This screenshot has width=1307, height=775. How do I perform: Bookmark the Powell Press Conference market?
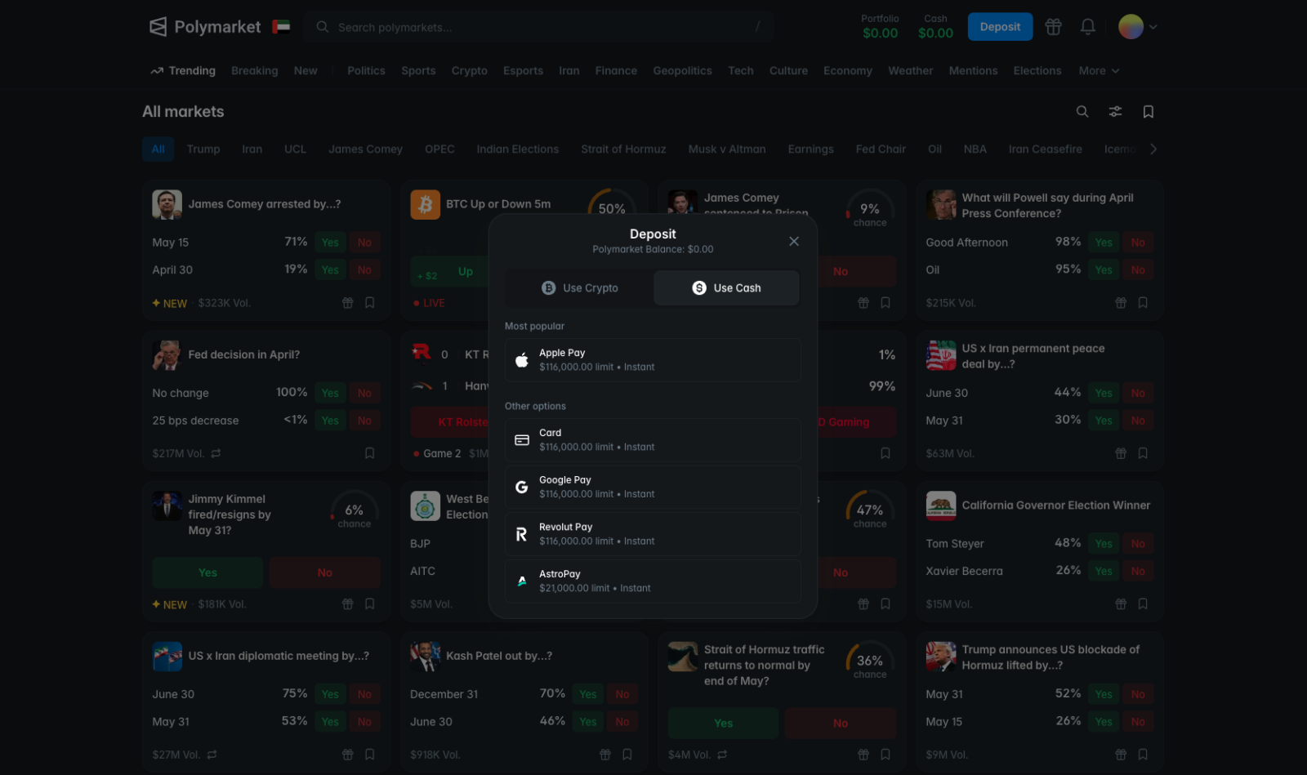click(x=1144, y=303)
